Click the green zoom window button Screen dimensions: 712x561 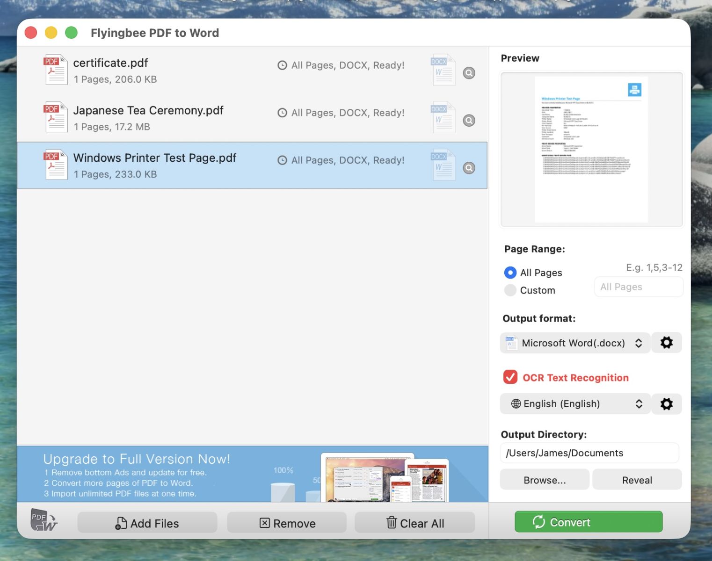(x=71, y=33)
